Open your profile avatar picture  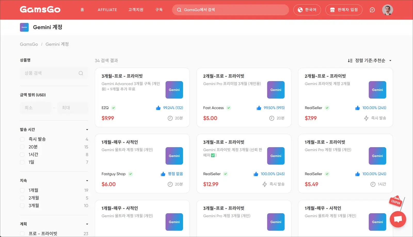(387, 10)
